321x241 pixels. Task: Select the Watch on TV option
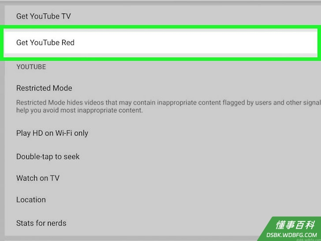tap(163, 178)
